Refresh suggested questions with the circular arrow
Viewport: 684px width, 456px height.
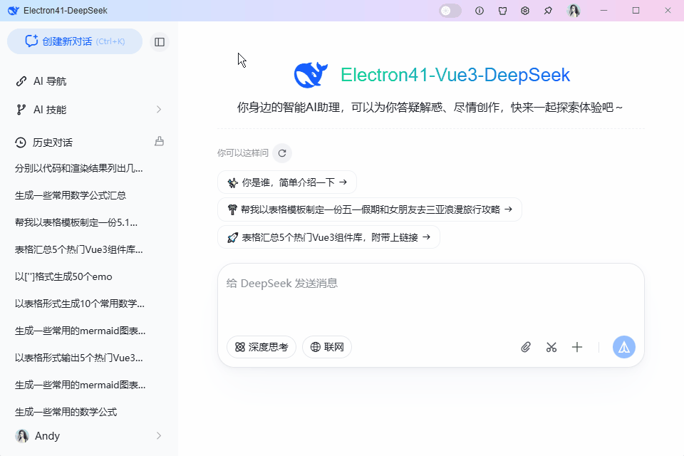(x=281, y=152)
